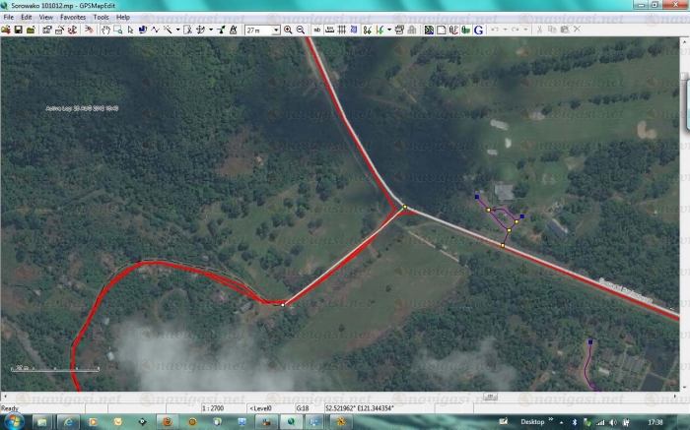
Task: Click the yellow road junction node
Action: [403, 206]
